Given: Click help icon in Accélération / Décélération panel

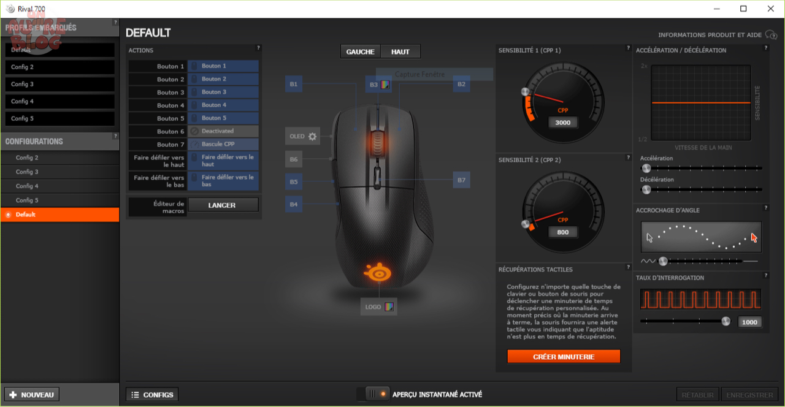Looking at the screenshot, I should [766, 48].
